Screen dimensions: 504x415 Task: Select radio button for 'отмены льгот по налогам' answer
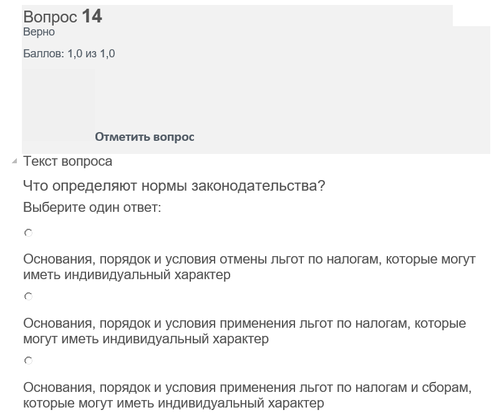[28, 232]
